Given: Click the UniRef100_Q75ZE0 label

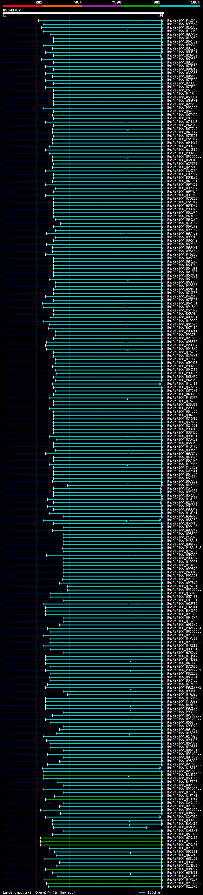Looking at the screenshot, I should (x=182, y=66).
